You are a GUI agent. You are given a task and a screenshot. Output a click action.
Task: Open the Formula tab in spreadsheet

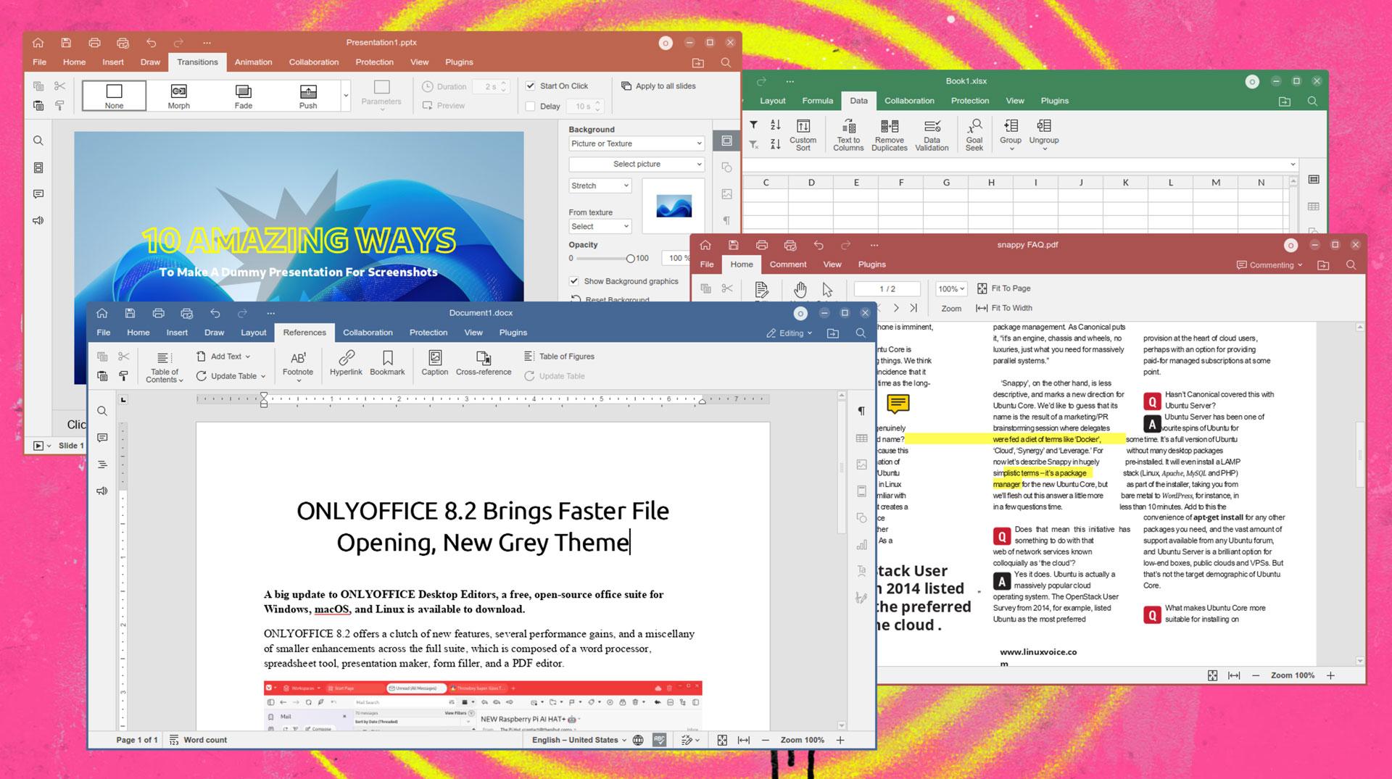[817, 101]
